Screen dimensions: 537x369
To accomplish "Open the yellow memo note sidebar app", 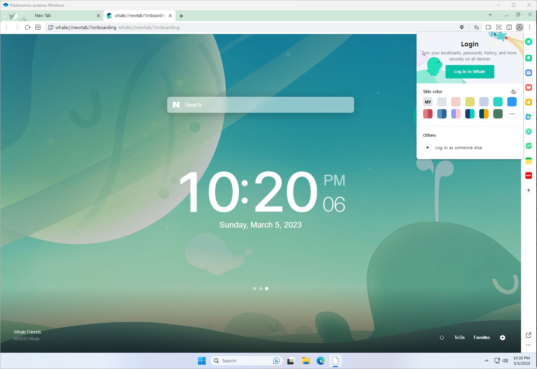I will click(x=529, y=161).
